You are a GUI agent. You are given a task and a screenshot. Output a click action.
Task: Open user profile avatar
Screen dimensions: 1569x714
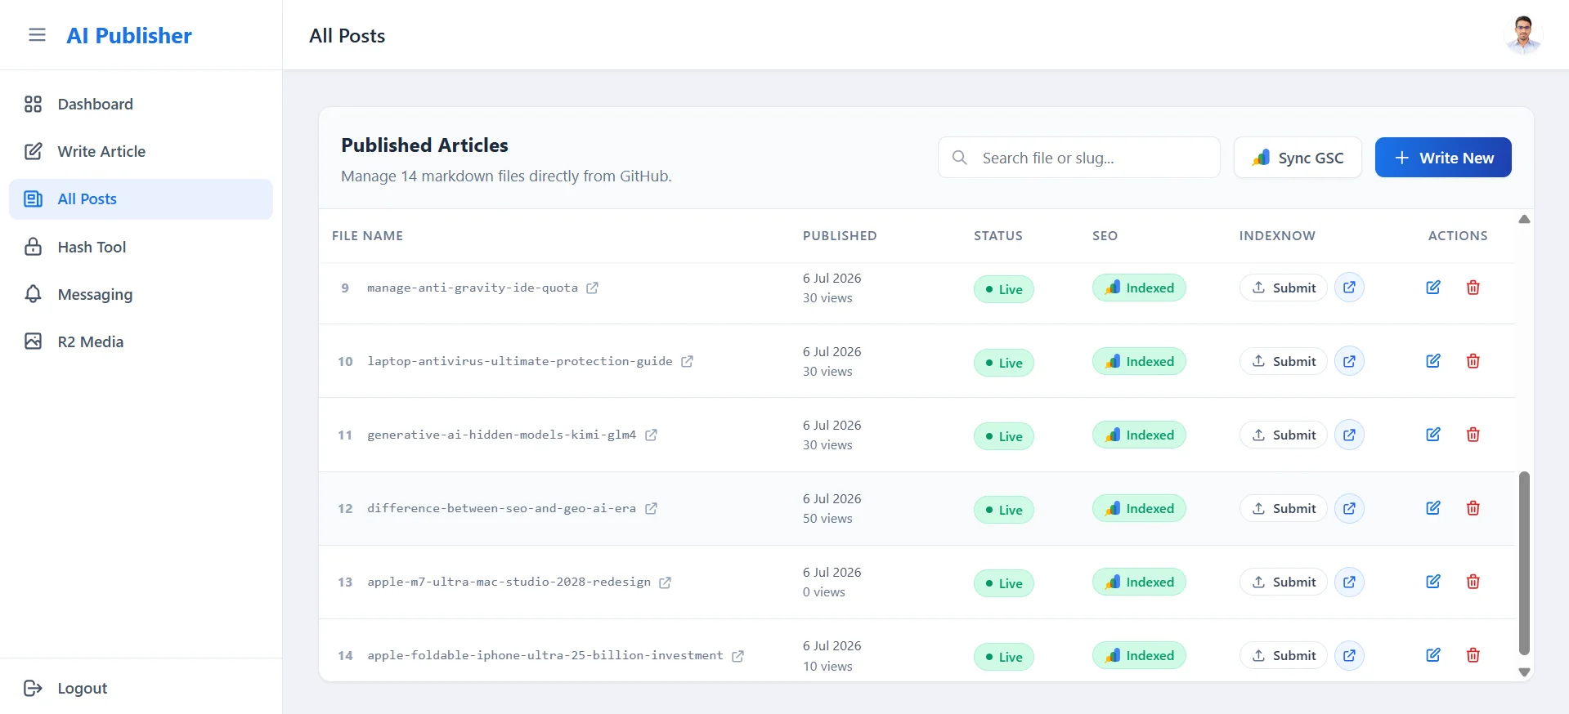click(x=1523, y=35)
